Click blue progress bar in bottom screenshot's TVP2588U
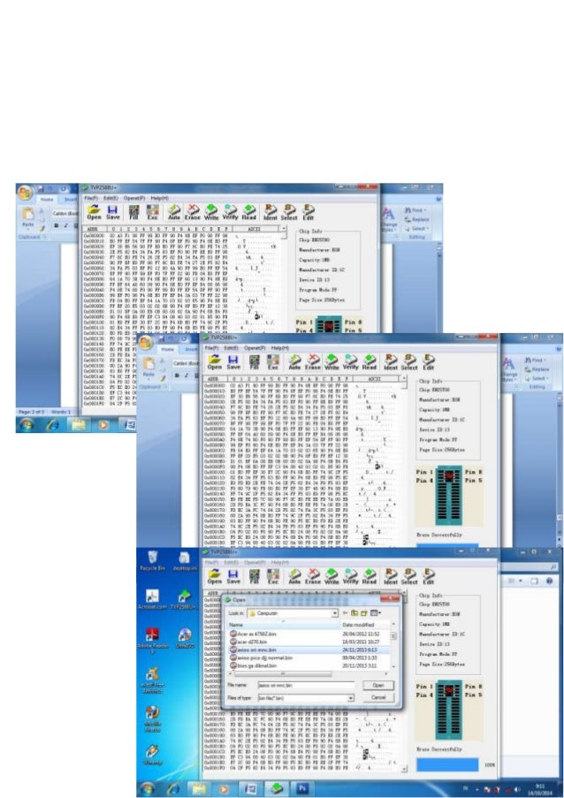The height and width of the screenshot is (798, 564). coord(447,764)
